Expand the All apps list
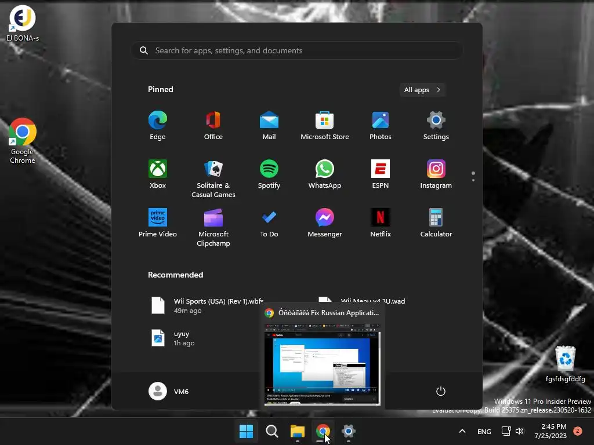The height and width of the screenshot is (445, 594). [422, 90]
